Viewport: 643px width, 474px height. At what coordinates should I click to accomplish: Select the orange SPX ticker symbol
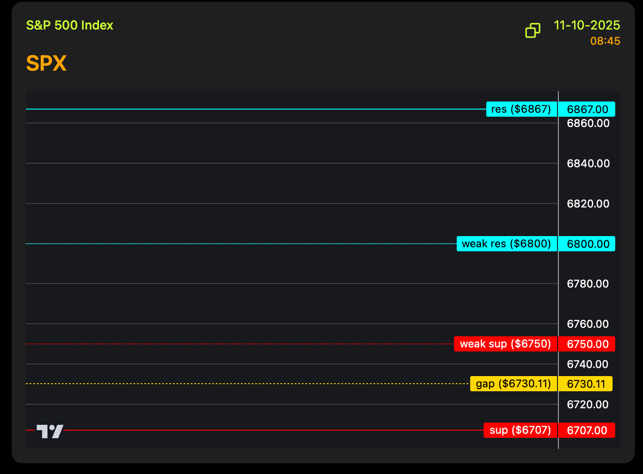pos(46,63)
